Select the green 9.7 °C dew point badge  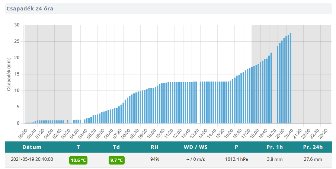(x=116, y=160)
